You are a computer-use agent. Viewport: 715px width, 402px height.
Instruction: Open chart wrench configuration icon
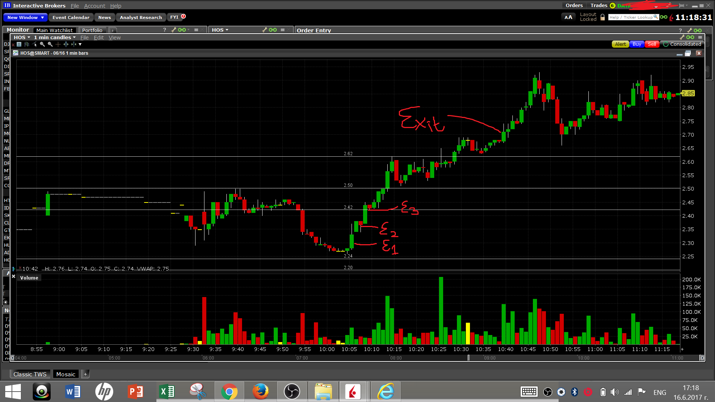click(x=682, y=37)
